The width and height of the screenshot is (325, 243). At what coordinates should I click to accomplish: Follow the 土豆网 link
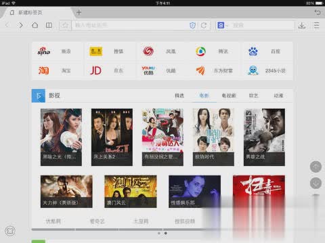(141, 221)
